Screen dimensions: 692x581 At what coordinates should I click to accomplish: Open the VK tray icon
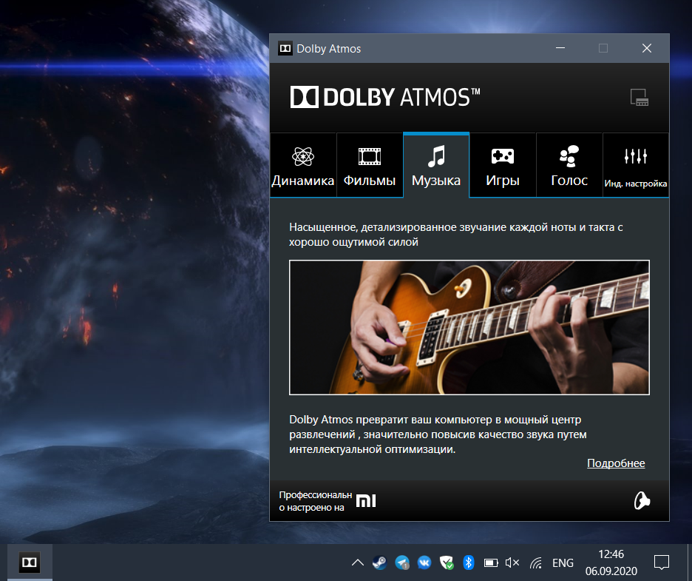point(424,562)
